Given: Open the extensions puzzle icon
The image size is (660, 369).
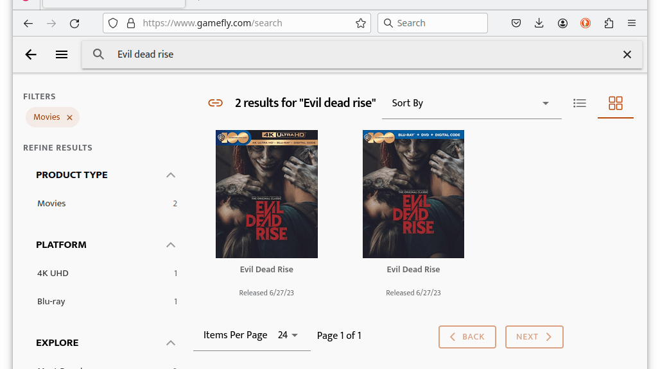Looking at the screenshot, I should click(x=609, y=23).
